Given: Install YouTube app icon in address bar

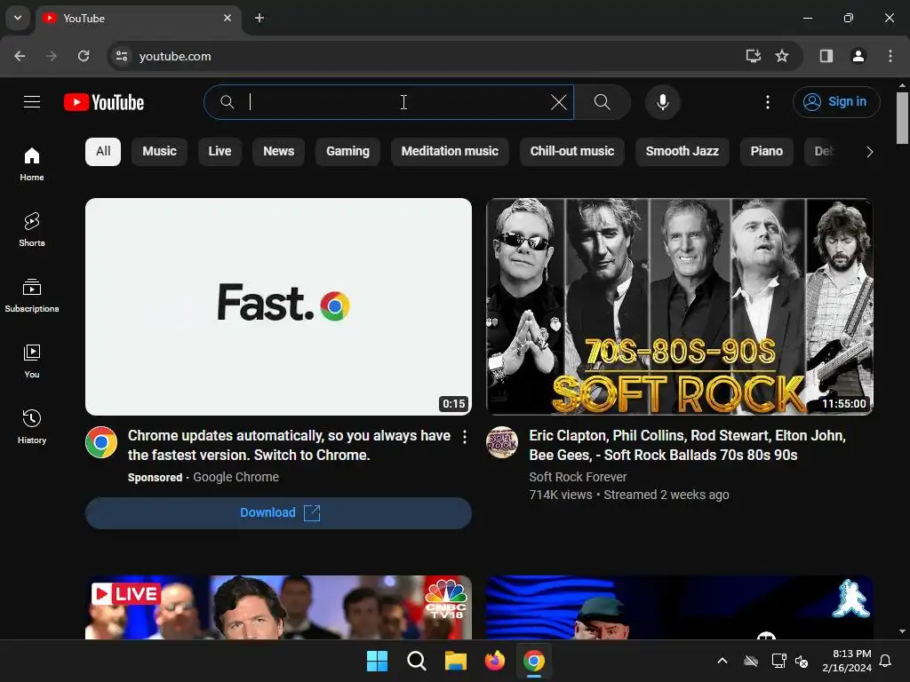Looking at the screenshot, I should (x=754, y=56).
